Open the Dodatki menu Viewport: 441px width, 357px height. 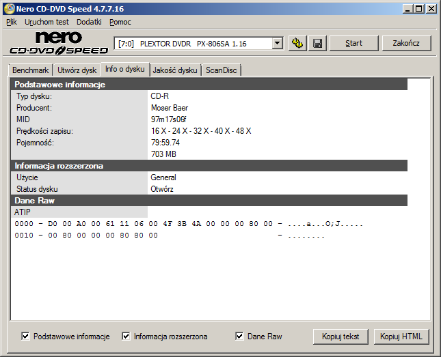89,22
